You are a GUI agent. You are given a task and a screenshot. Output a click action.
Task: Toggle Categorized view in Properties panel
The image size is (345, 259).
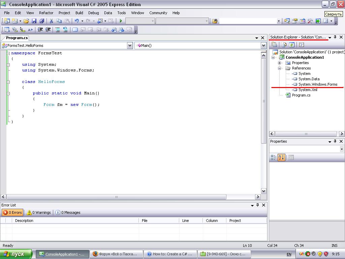274,157
